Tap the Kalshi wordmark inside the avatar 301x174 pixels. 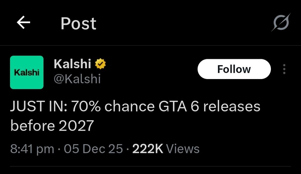[x=27, y=72]
